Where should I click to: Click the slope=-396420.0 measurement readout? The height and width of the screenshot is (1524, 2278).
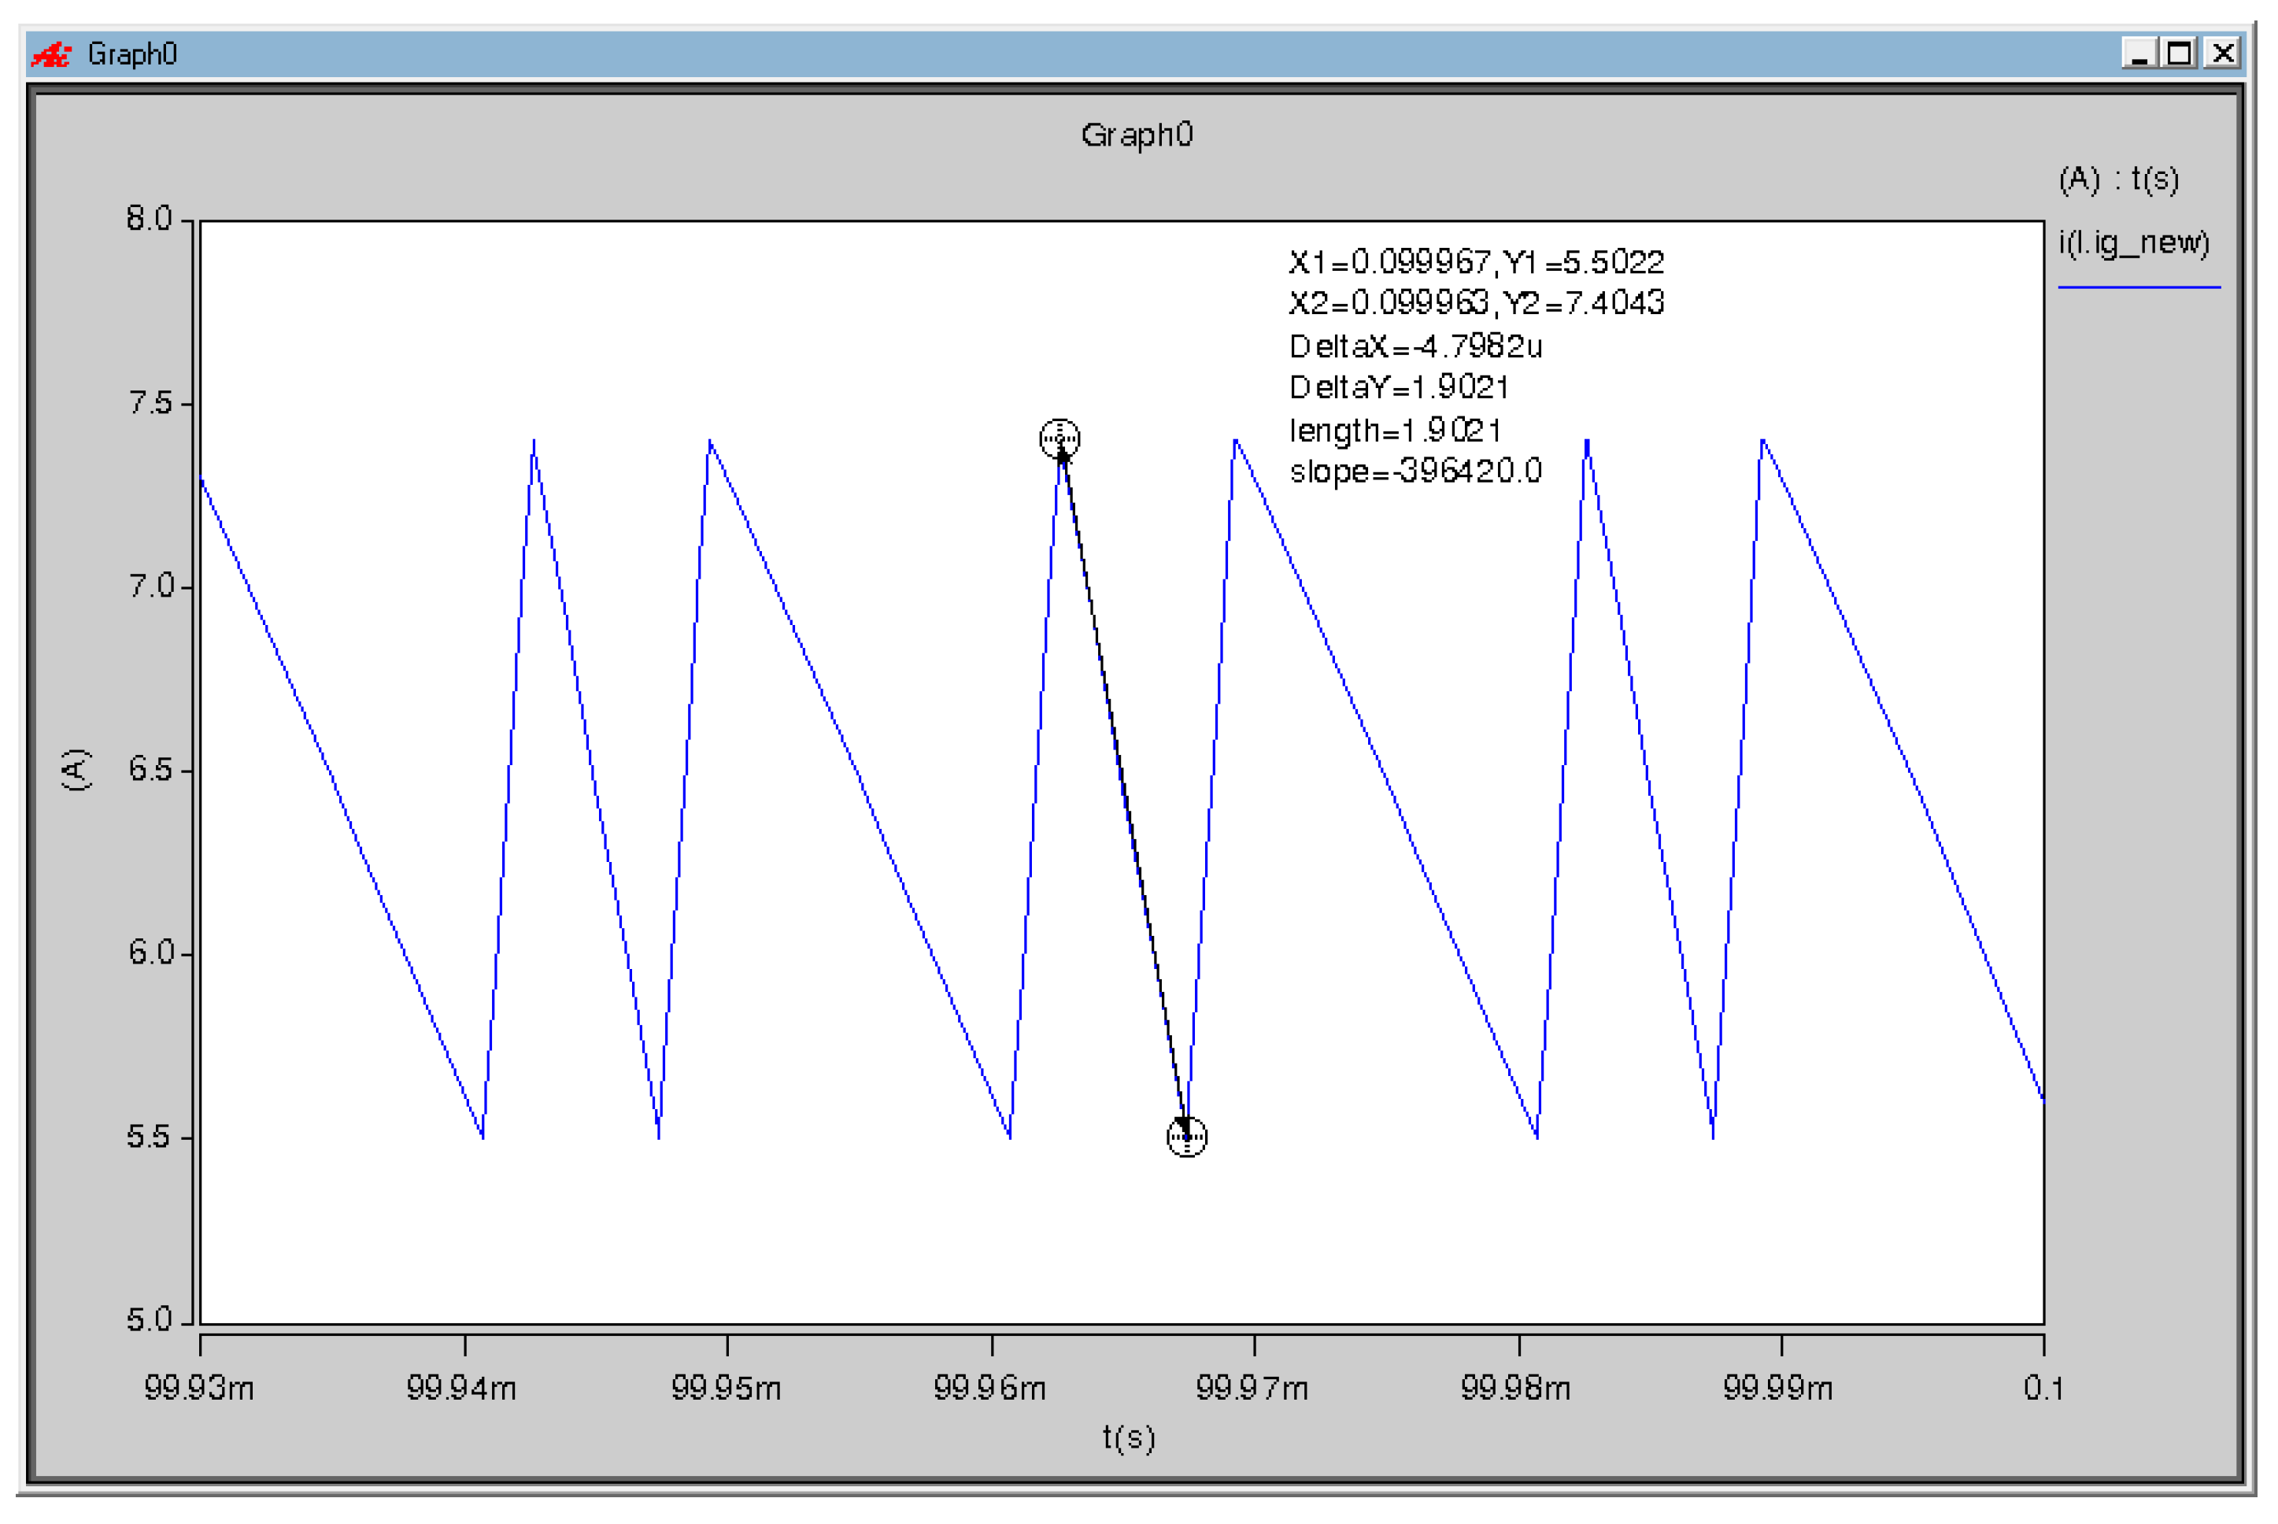[1415, 472]
